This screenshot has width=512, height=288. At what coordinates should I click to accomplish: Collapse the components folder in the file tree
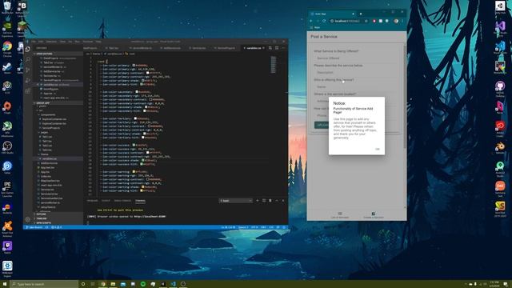pos(48,115)
